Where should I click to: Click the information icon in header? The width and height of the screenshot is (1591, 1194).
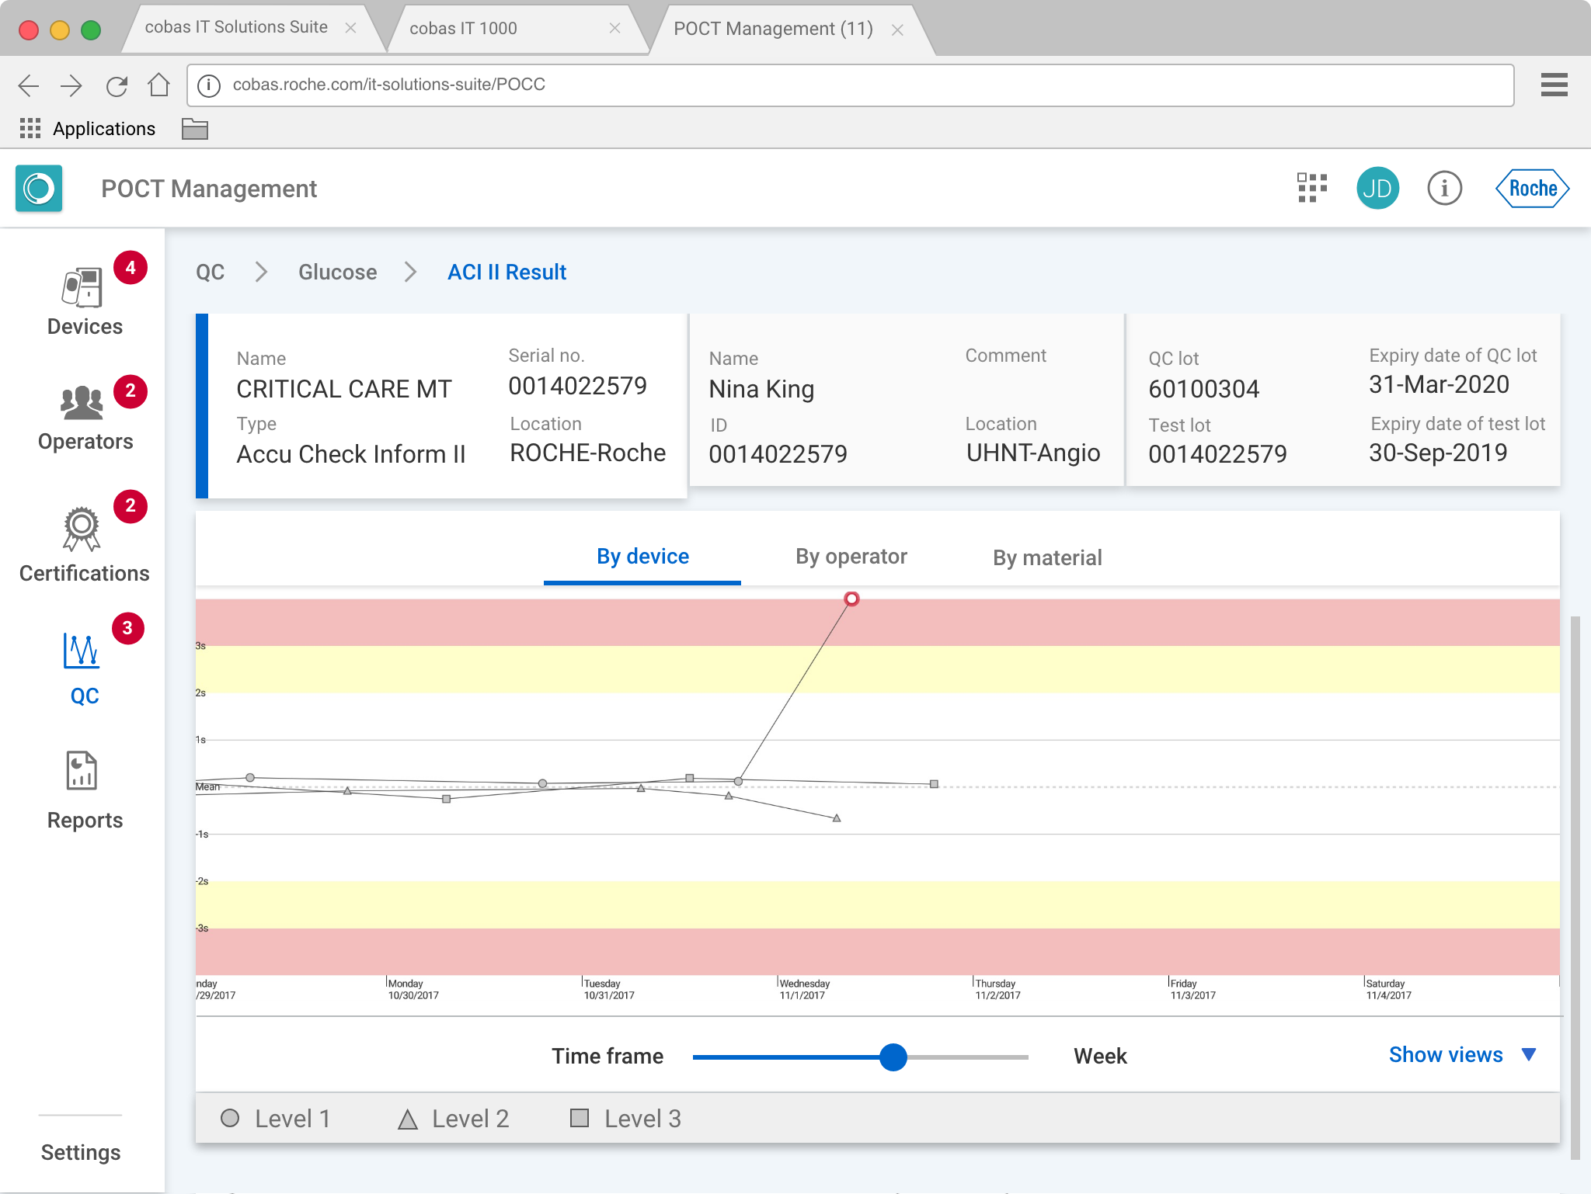click(x=1444, y=188)
